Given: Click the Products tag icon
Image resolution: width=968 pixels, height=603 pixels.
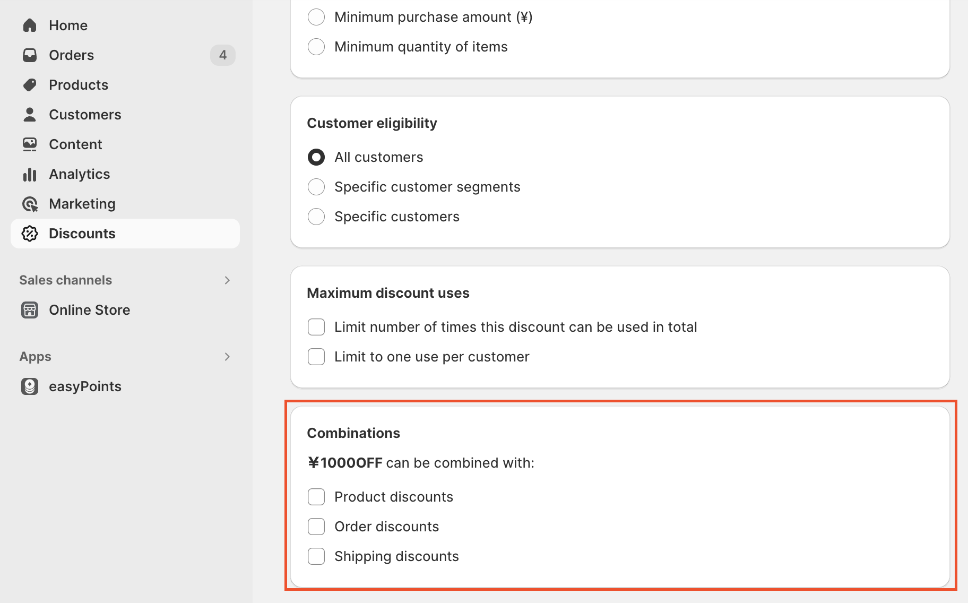Looking at the screenshot, I should tap(30, 85).
